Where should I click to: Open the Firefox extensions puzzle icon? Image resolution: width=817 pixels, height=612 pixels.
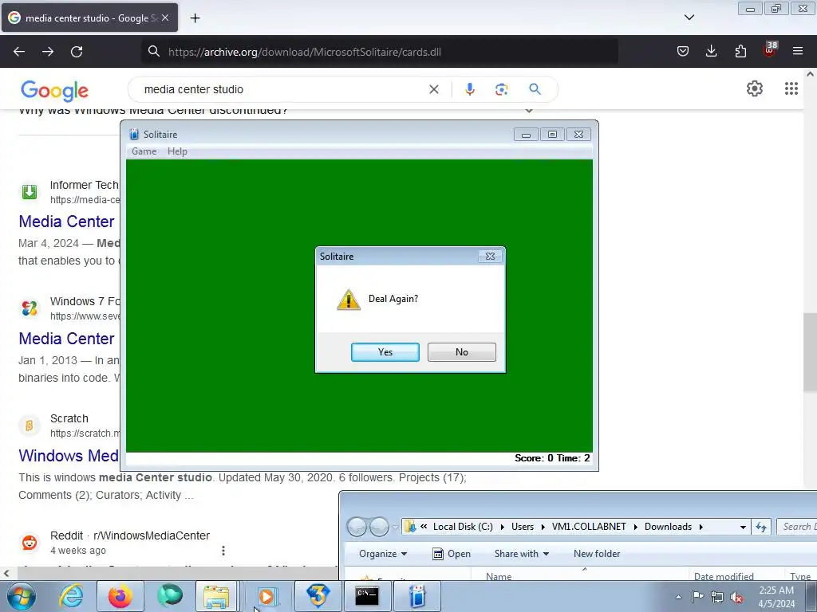pyautogui.click(x=740, y=51)
